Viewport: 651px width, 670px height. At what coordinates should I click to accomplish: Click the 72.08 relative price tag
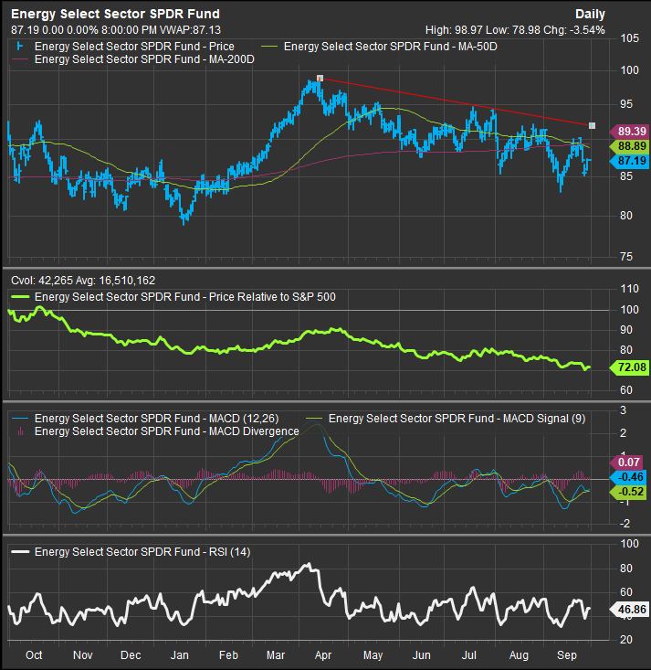(x=630, y=367)
